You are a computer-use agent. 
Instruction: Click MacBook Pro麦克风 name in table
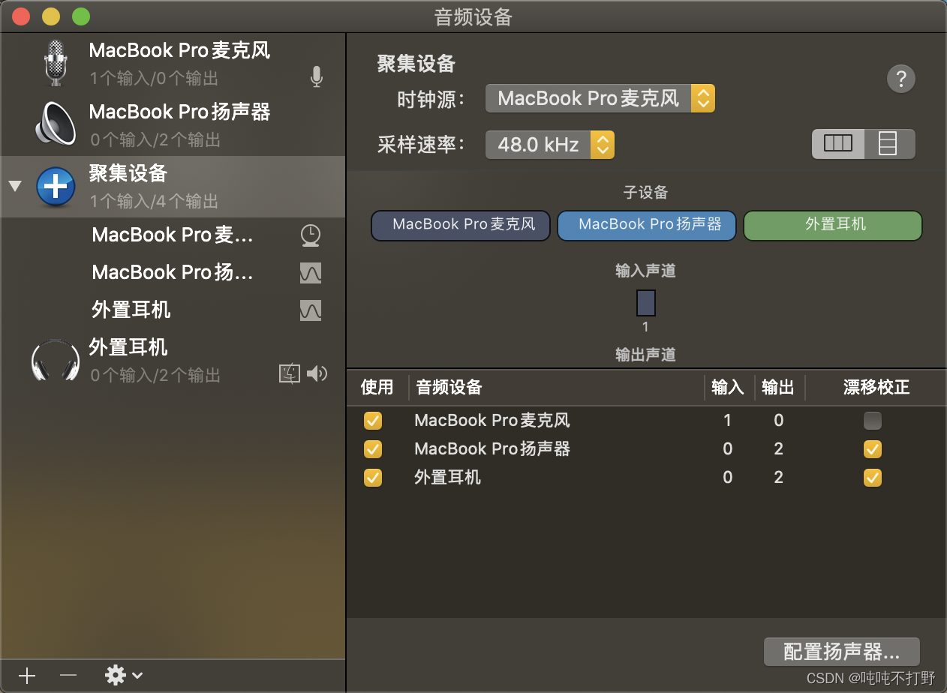pyautogui.click(x=492, y=421)
